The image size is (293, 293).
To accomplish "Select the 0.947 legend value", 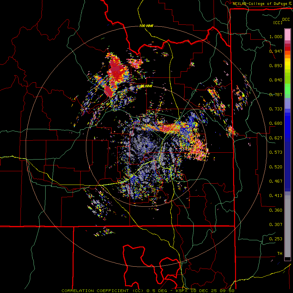I will (x=276, y=51).
